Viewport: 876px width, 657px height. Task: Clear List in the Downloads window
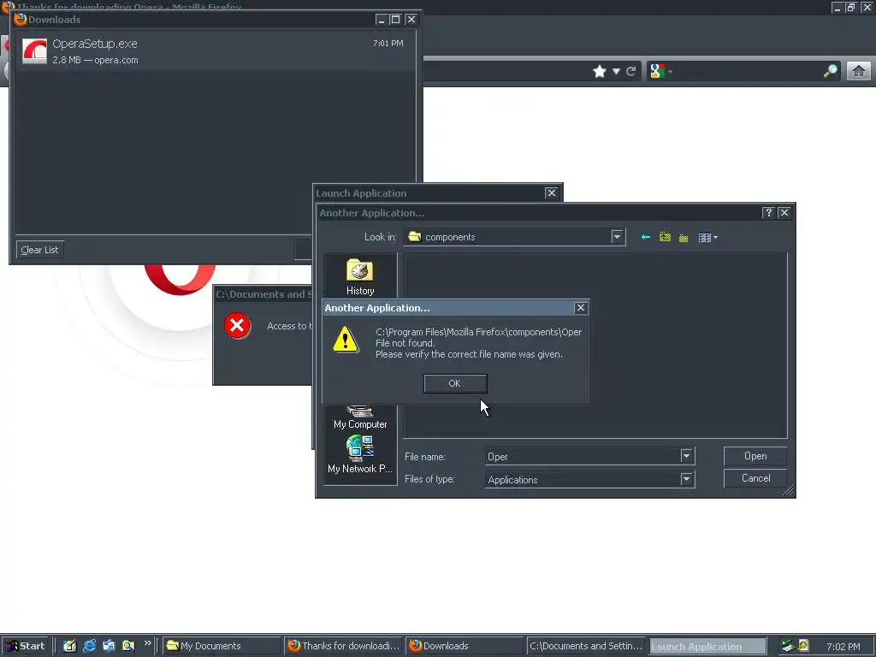click(x=39, y=250)
